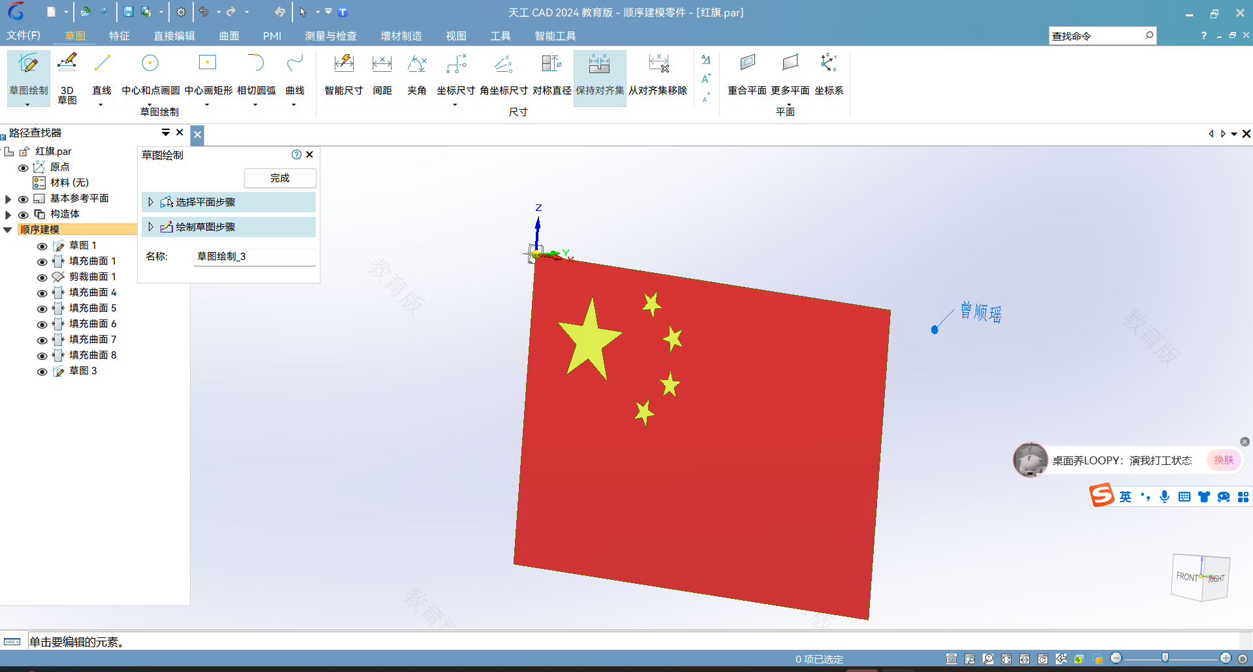
Task: Select the 3D Sketch tool
Action: (67, 78)
